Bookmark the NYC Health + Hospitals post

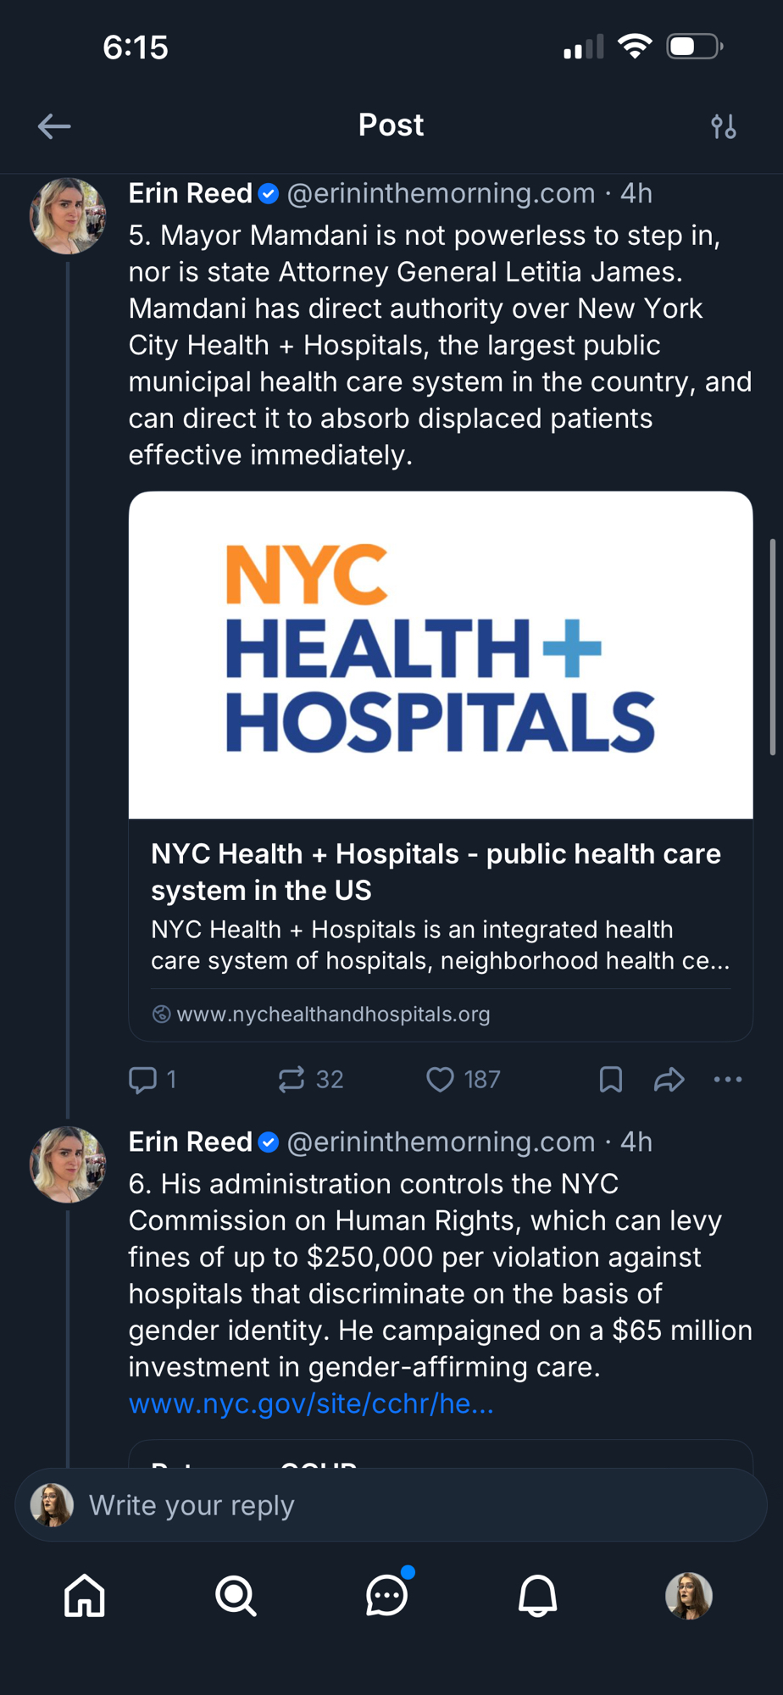[610, 1079]
